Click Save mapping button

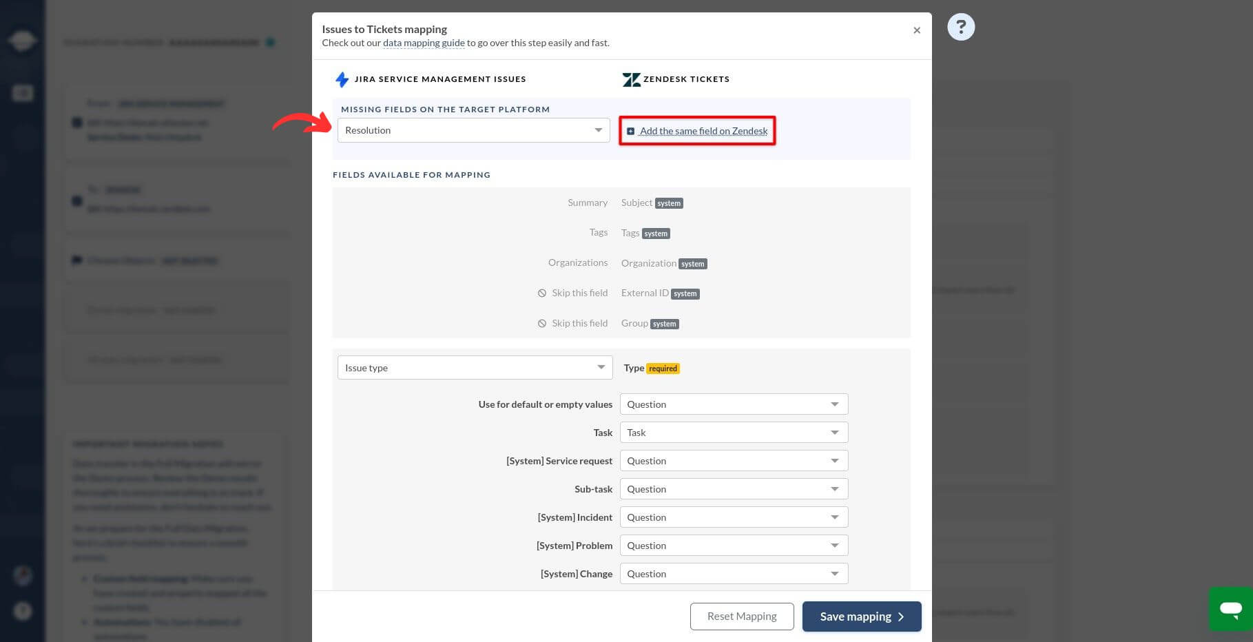pos(862,617)
